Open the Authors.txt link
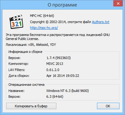This screenshot has width=125, height=115. point(101,22)
